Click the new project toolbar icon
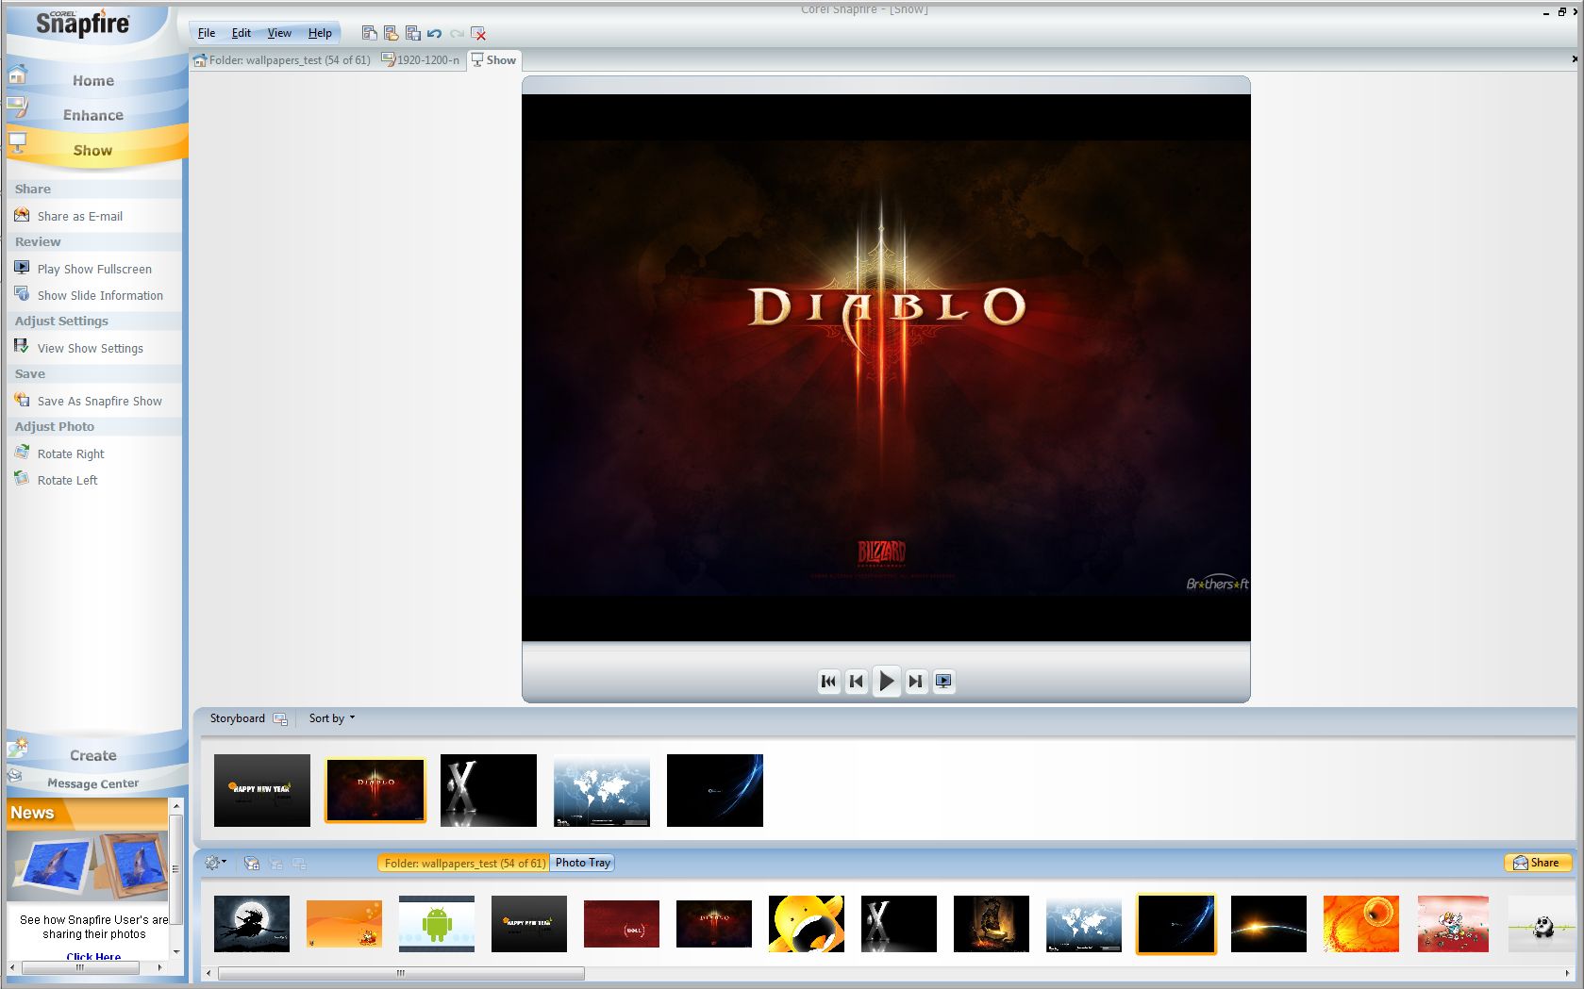The width and height of the screenshot is (1584, 989). tap(369, 33)
